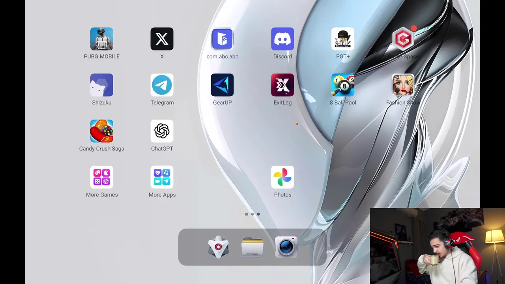Open the Fashion Show game

403,85
